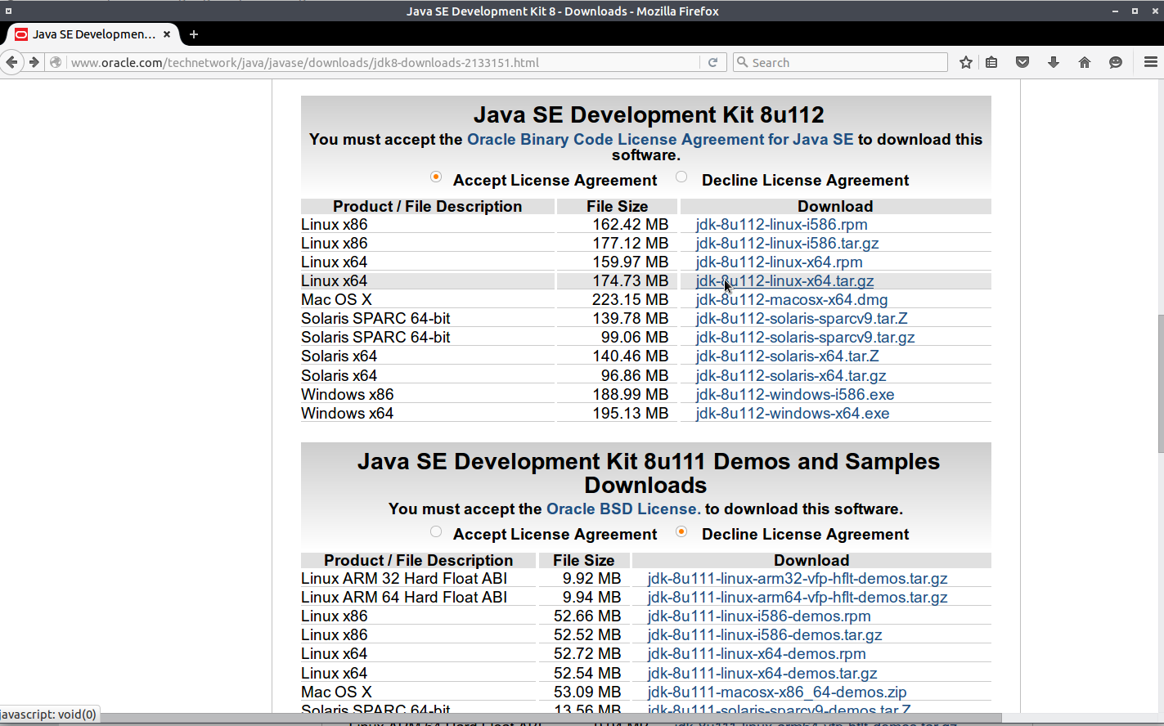
Task: Show your bookmarks list icon
Action: click(x=991, y=62)
